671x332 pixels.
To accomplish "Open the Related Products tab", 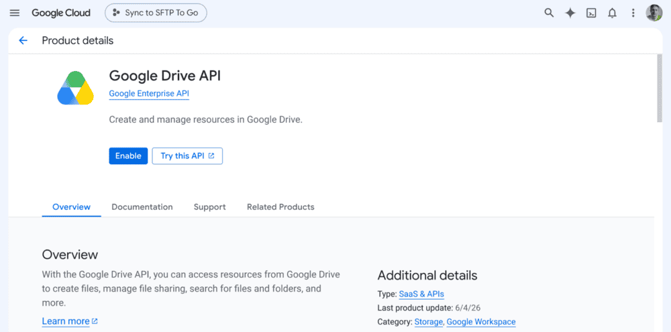I will click(280, 207).
